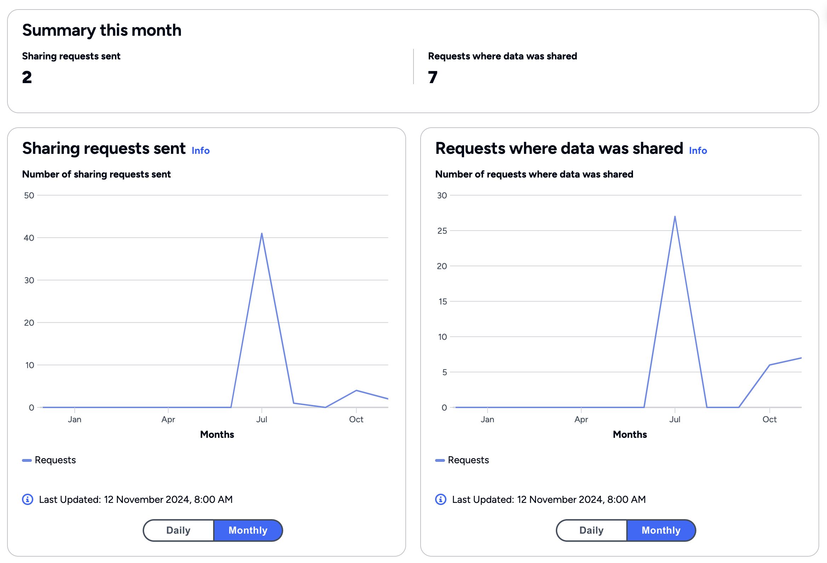Select Monthly in Requests where data was shared chart
827x563 pixels.
661,530
